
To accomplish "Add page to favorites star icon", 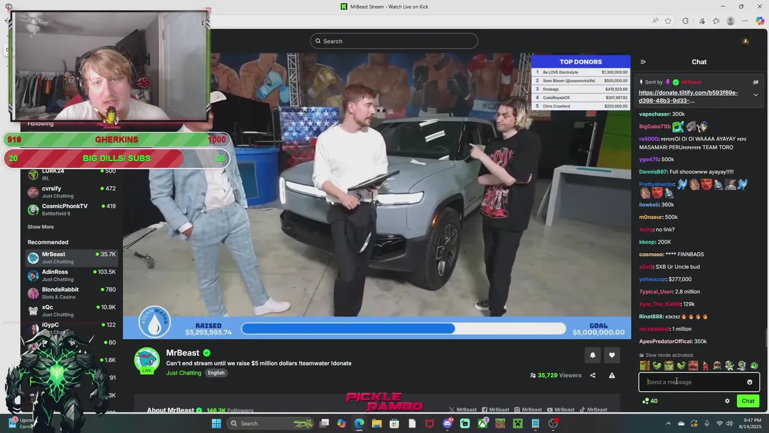I will coord(668,21).
